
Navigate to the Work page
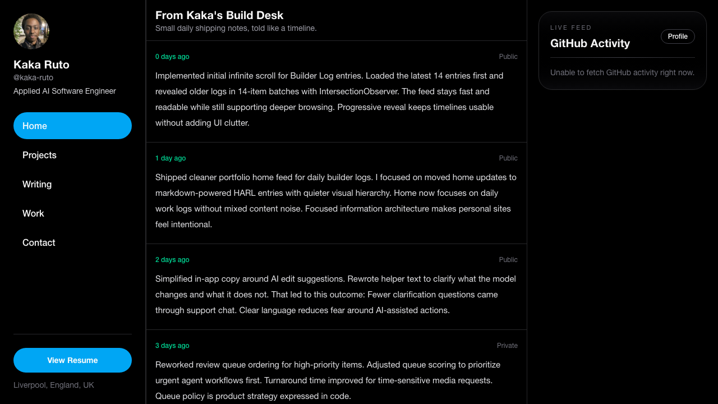(x=33, y=213)
